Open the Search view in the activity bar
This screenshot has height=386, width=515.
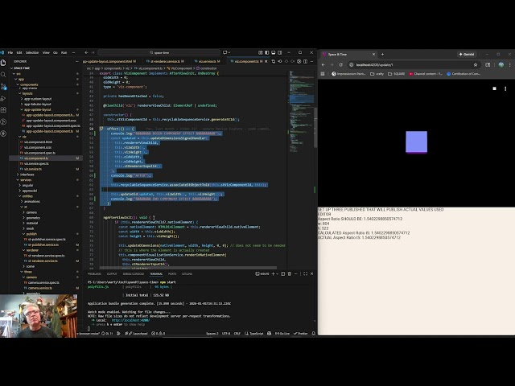(x=3, y=75)
